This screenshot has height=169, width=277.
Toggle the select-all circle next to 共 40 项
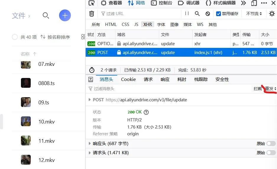click(x=15, y=37)
